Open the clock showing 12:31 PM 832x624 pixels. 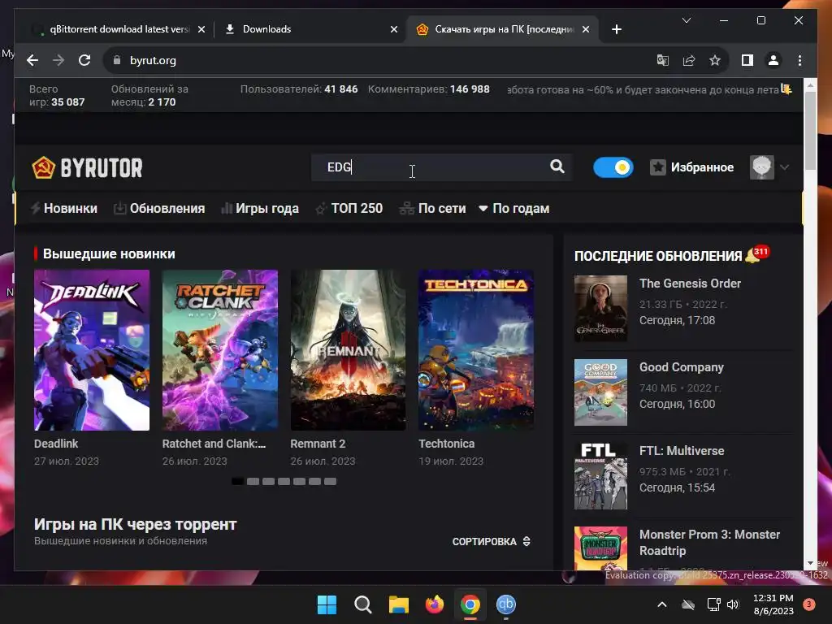point(773,598)
